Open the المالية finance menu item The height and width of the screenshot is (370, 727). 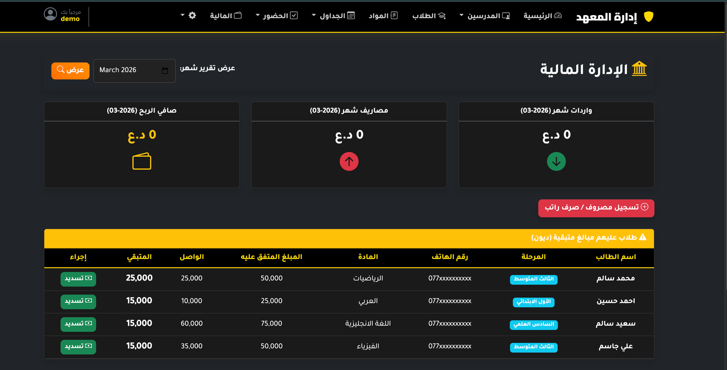[225, 16]
